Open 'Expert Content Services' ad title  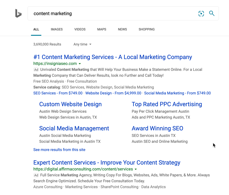tap(107, 163)
